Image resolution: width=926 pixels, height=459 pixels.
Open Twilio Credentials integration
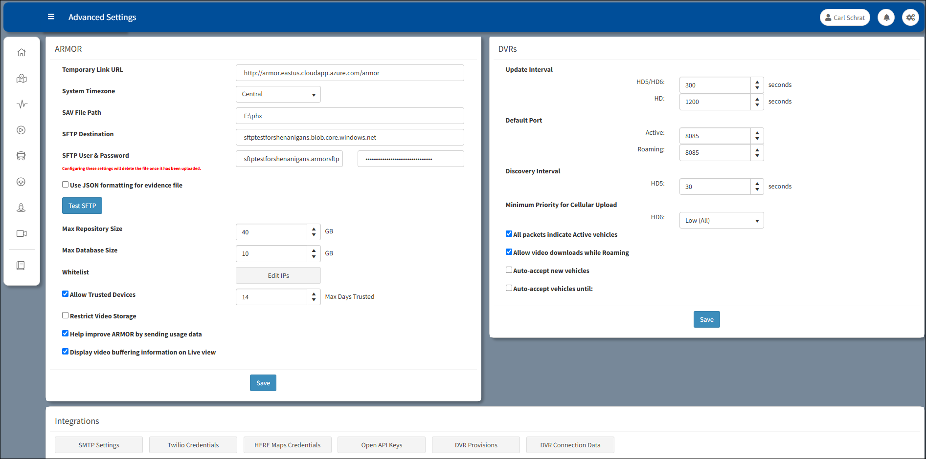[x=193, y=445]
